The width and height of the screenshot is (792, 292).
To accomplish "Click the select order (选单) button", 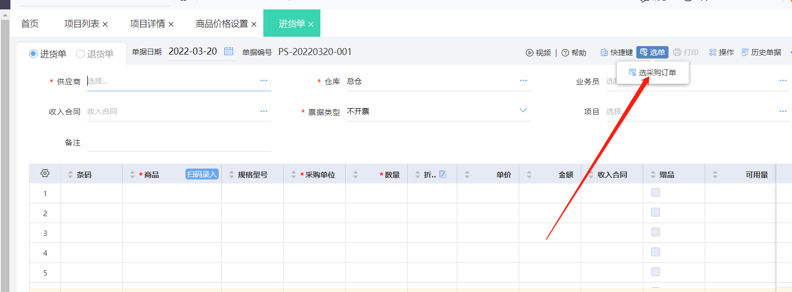I will coord(652,53).
